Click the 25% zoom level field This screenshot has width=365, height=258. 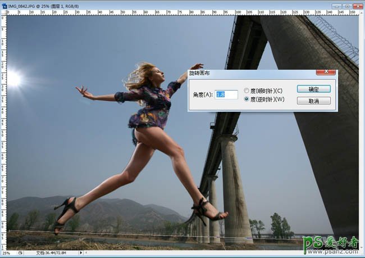click(x=9, y=253)
